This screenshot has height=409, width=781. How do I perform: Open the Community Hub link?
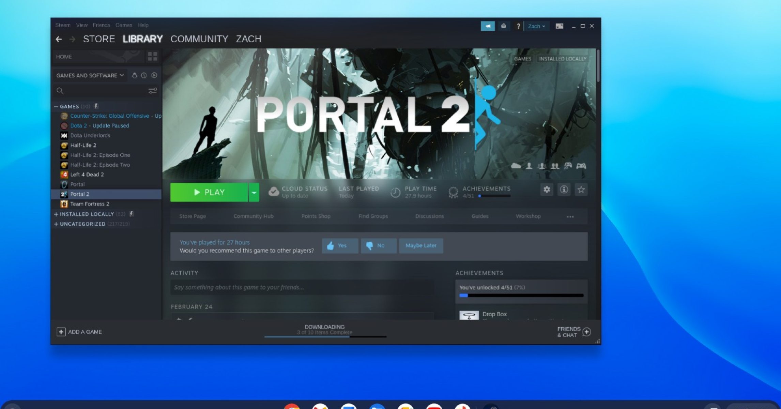[253, 216]
